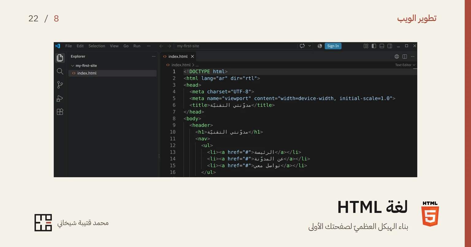This screenshot has width=471, height=247.
Task: Open the Go menu
Action: click(126, 46)
